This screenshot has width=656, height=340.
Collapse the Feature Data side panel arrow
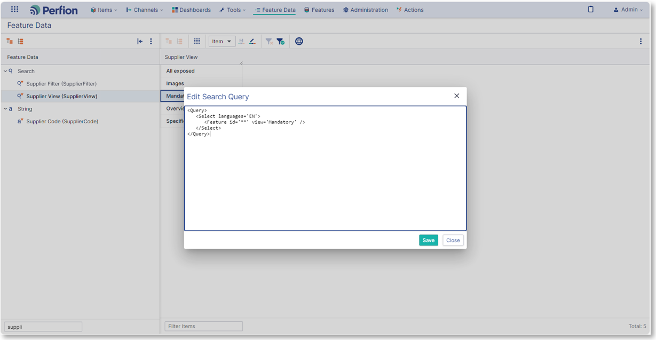click(x=140, y=41)
